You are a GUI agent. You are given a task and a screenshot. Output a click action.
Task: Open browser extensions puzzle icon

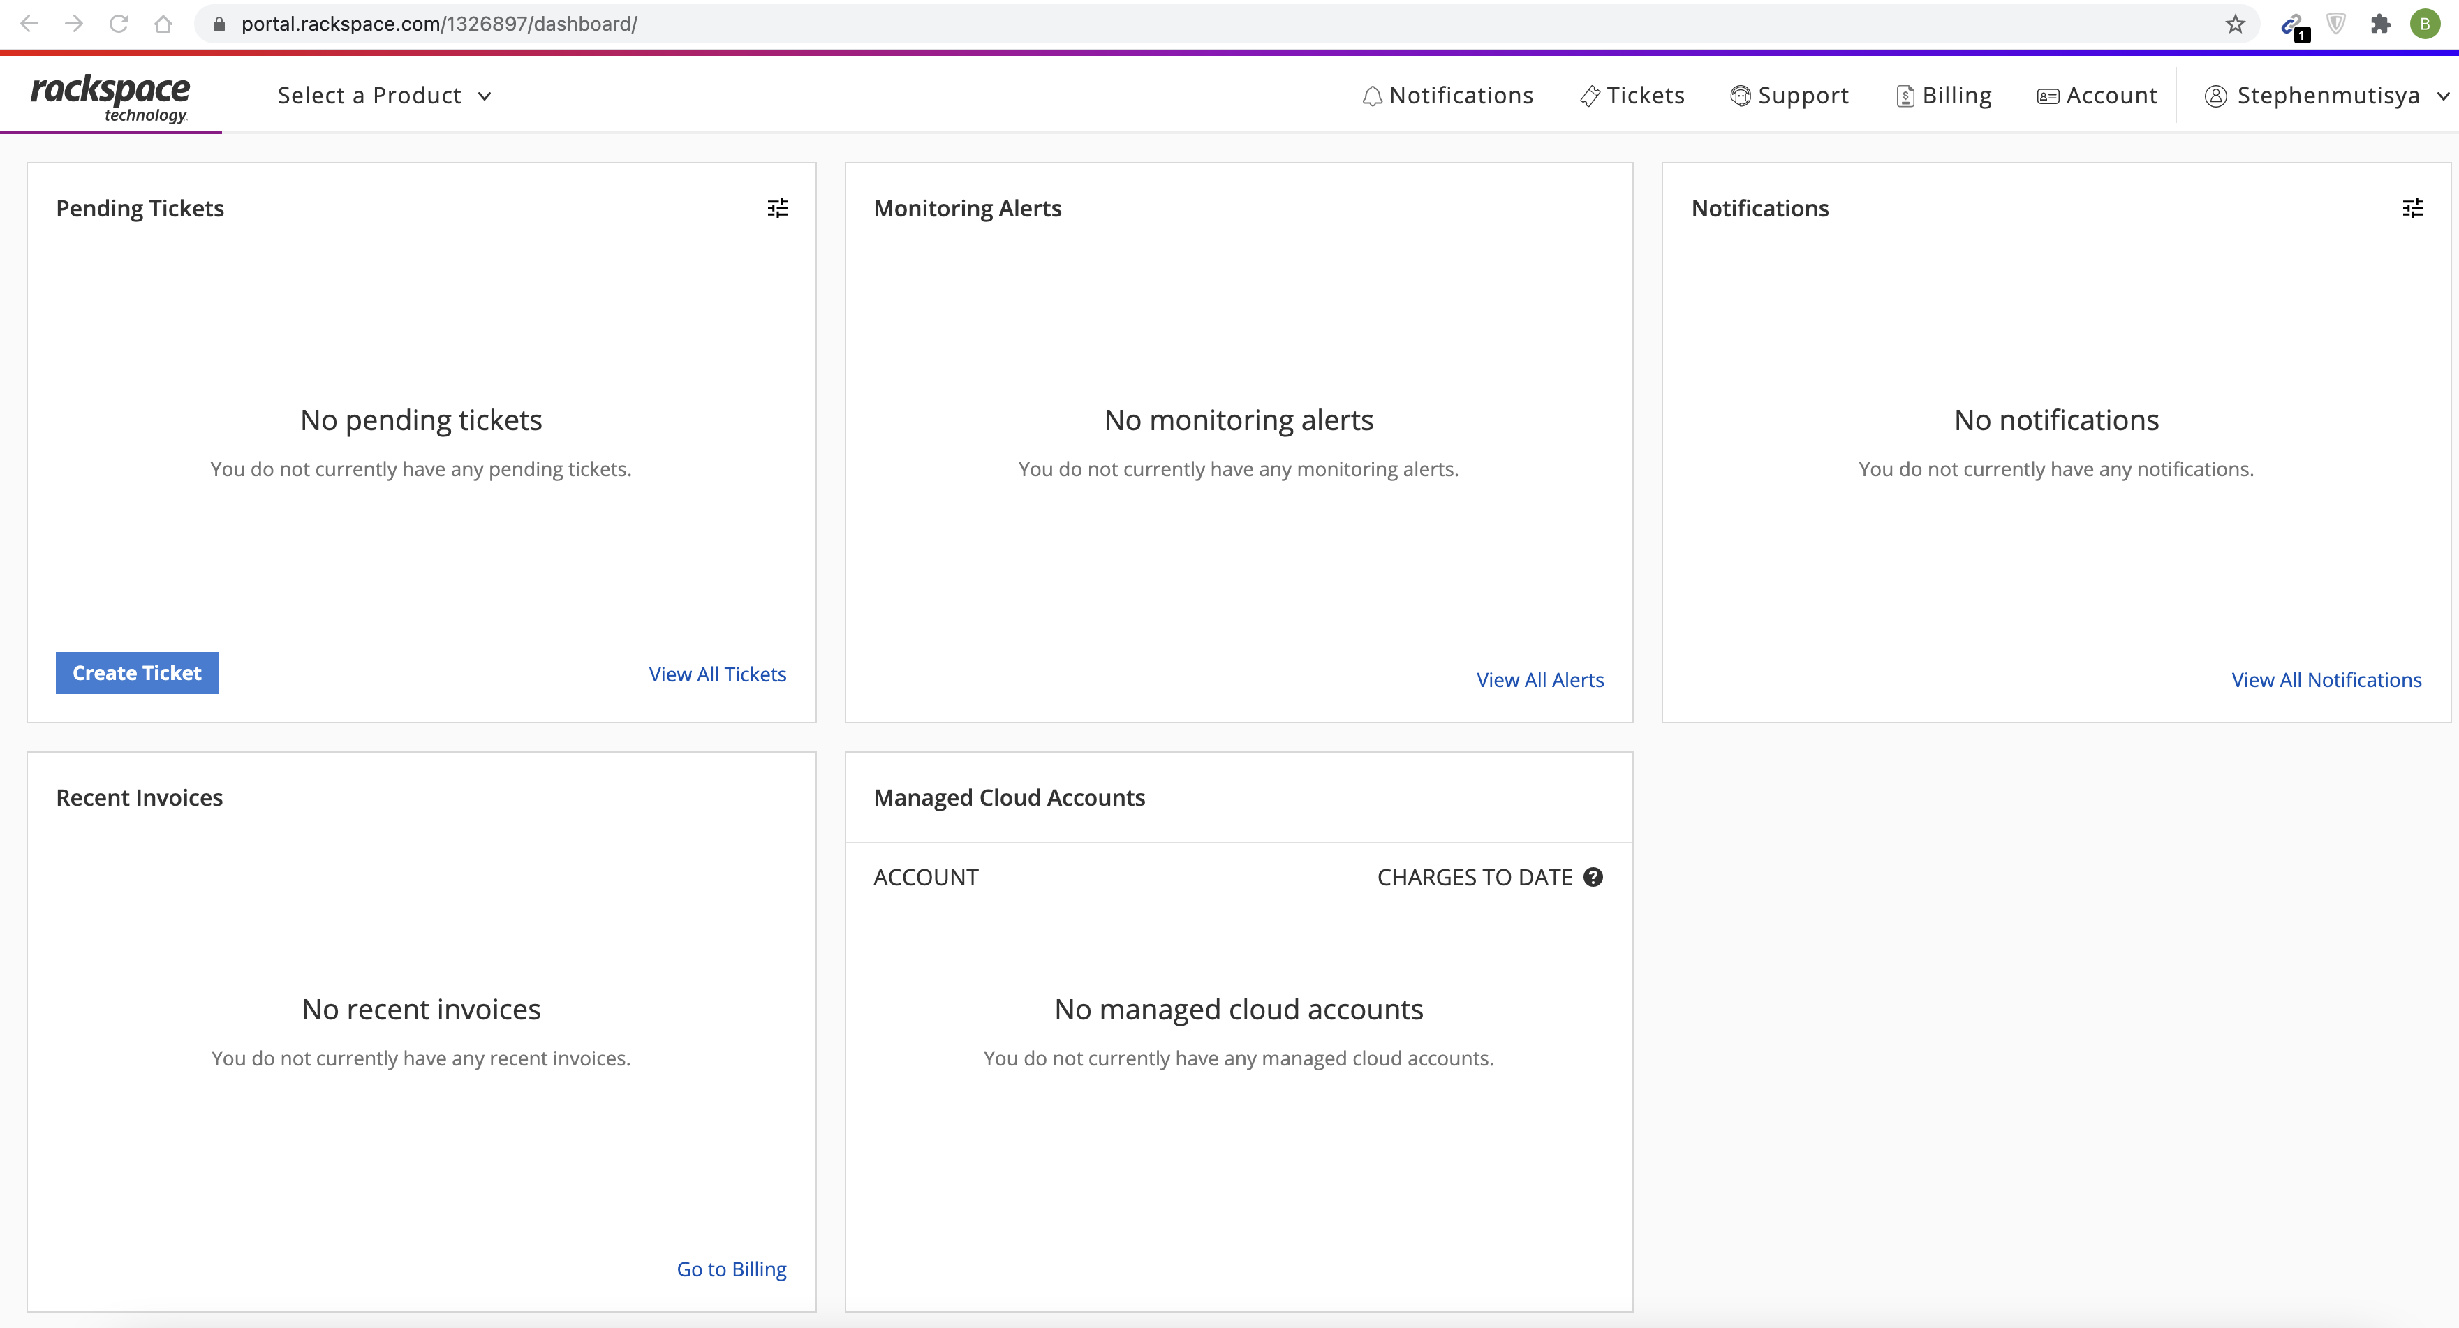pos(2380,24)
